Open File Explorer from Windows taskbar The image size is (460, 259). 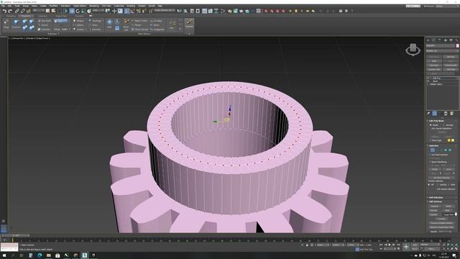pyautogui.click(x=49, y=255)
